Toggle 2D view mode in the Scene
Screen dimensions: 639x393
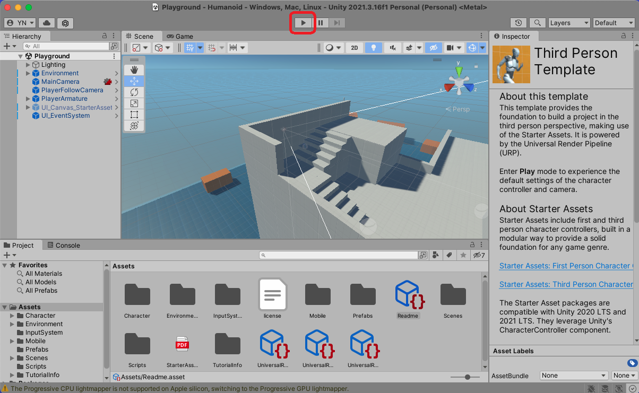point(355,48)
